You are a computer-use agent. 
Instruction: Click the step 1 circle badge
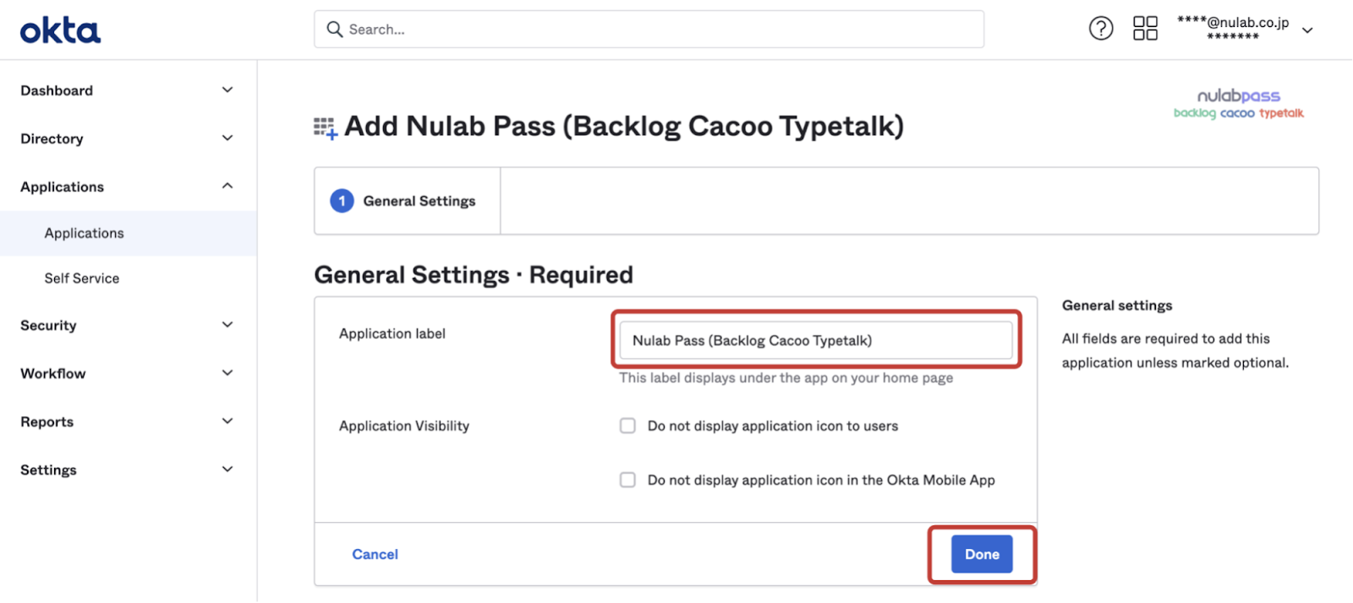click(x=342, y=201)
